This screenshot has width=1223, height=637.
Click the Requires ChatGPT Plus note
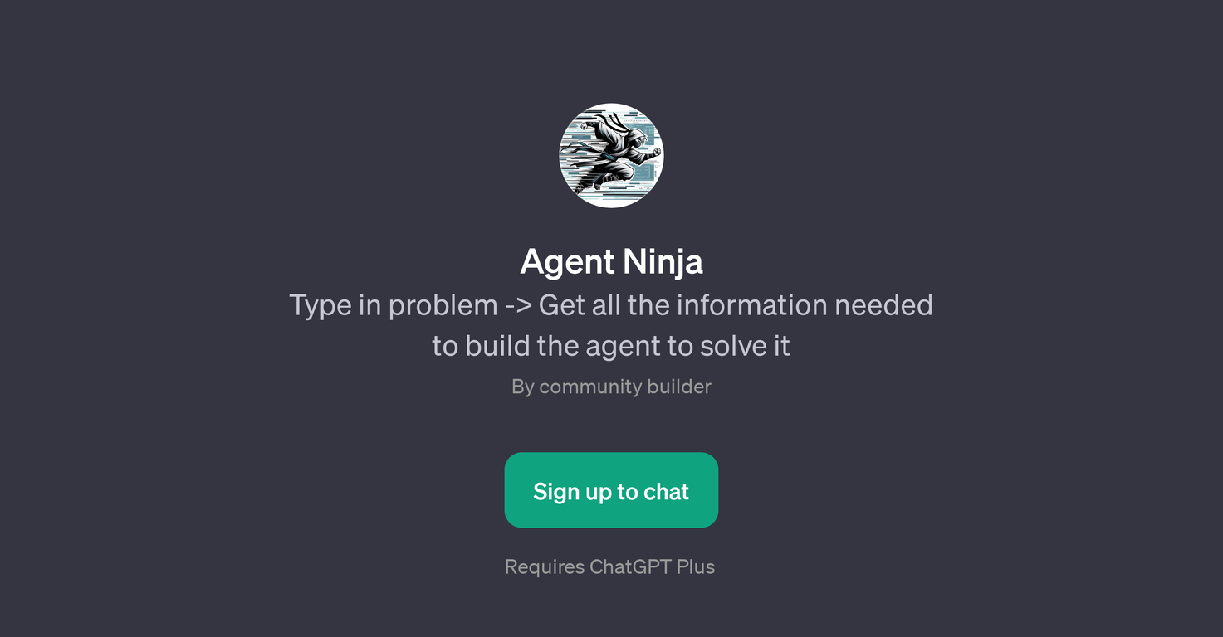coord(609,566)
